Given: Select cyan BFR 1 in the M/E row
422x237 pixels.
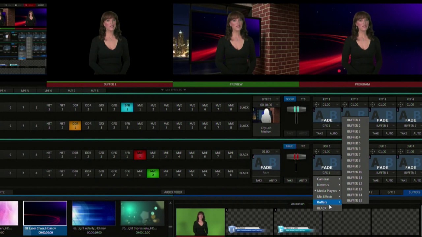Looking at the screenshot, I should click(x=127, y=107).
